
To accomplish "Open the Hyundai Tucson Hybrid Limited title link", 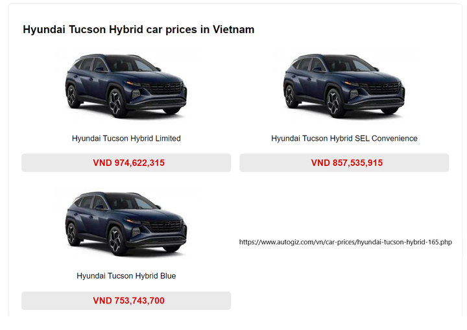I will 126,139.
